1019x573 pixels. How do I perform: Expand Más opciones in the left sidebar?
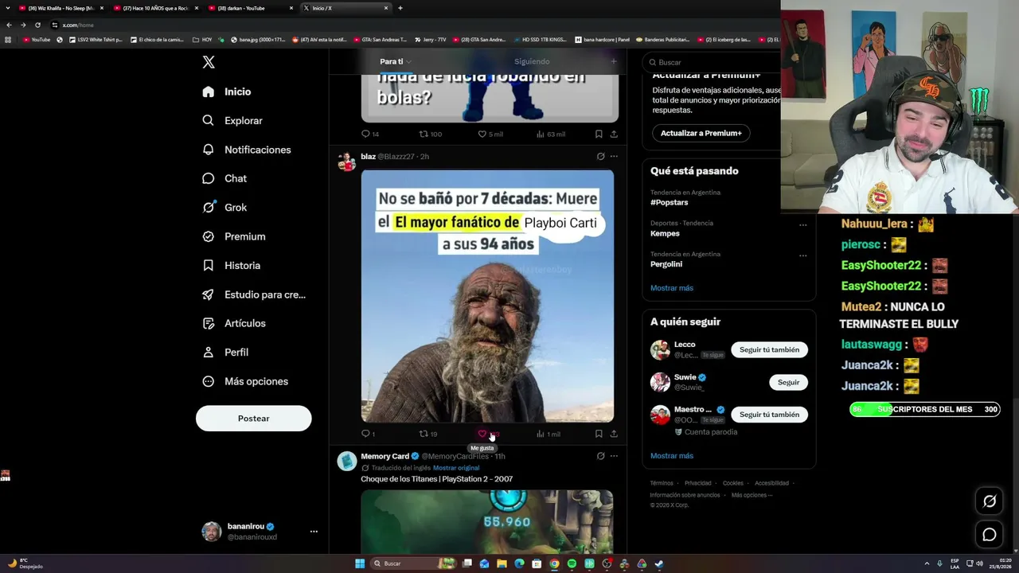[245, 381]
